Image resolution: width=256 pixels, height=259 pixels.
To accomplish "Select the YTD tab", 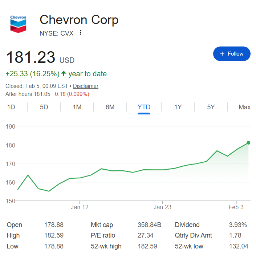I will tap(144, 107).
